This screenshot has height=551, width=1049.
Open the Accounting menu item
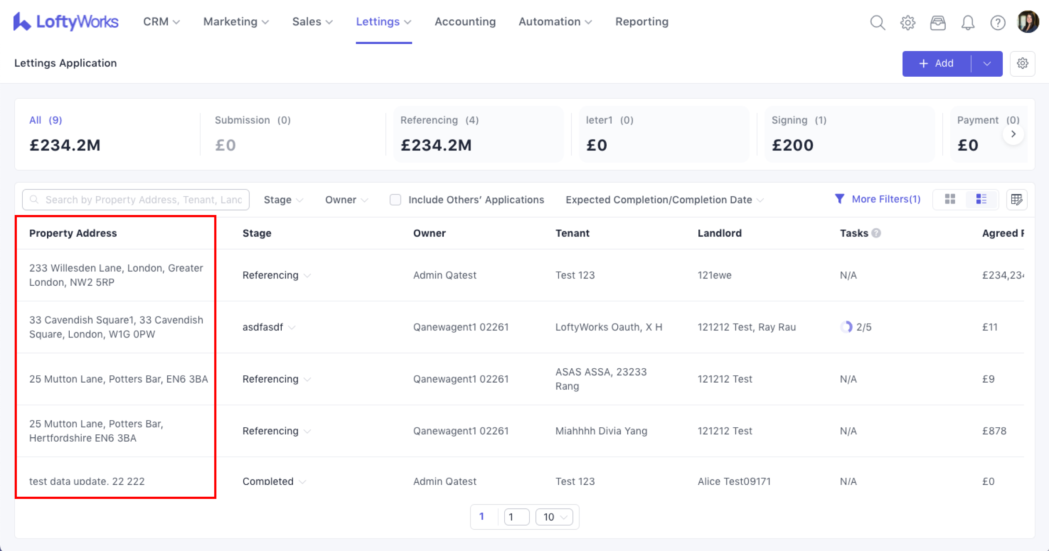click(x=465, y=22)
